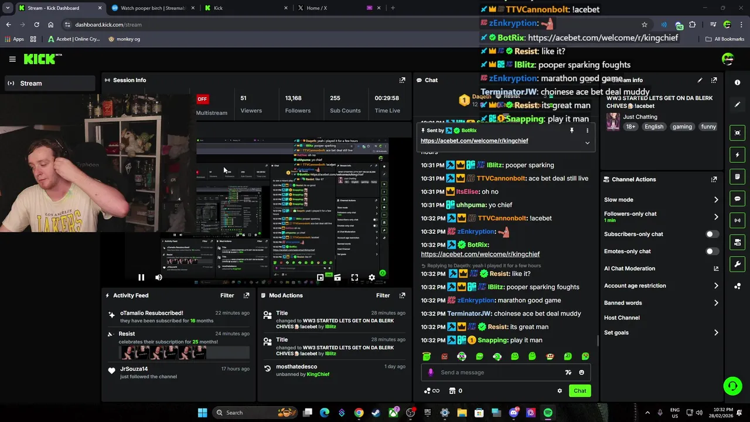This screenshot has width=750, height=422.
Task: Pop out the Activity Feed panel
Action: pyautogui.click(x=246, y=295)
